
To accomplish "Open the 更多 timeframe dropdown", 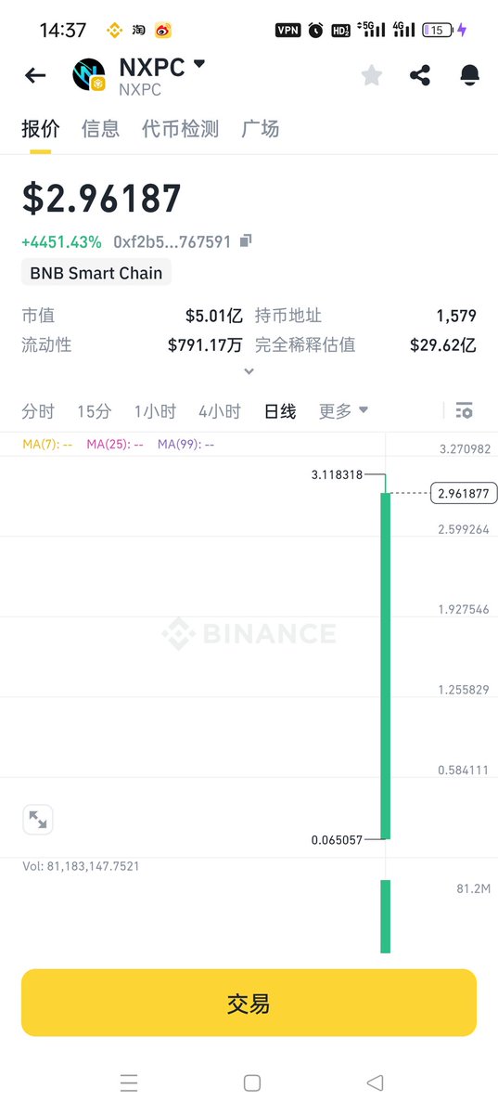I will click(343, 410).
